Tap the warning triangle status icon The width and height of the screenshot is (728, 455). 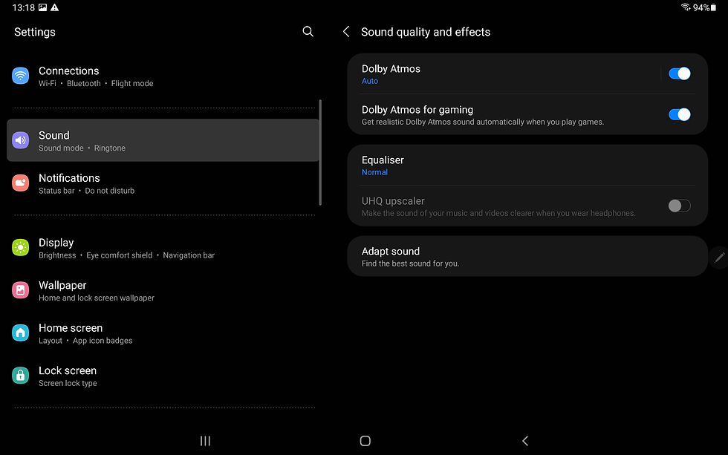pos(55,7)
